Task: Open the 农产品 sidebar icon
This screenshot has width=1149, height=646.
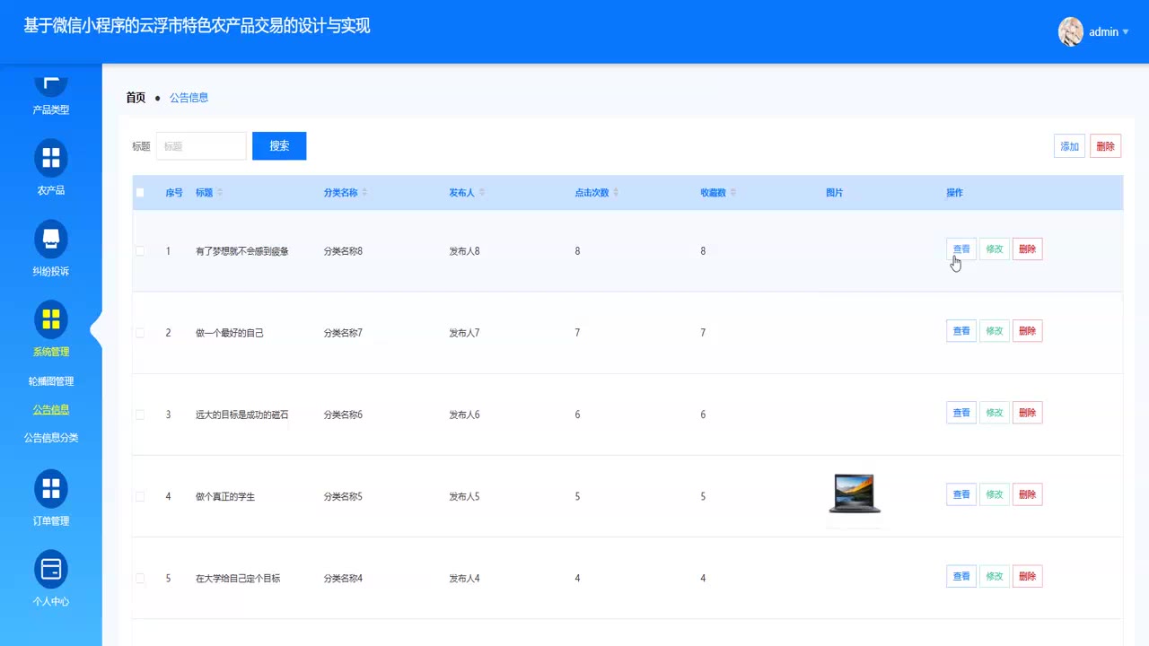Action: pyautogui.click(x=51, y=158)
